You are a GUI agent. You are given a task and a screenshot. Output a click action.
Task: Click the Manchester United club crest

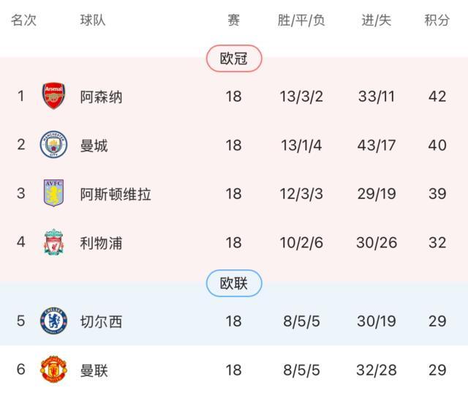(x=53, y=370)
